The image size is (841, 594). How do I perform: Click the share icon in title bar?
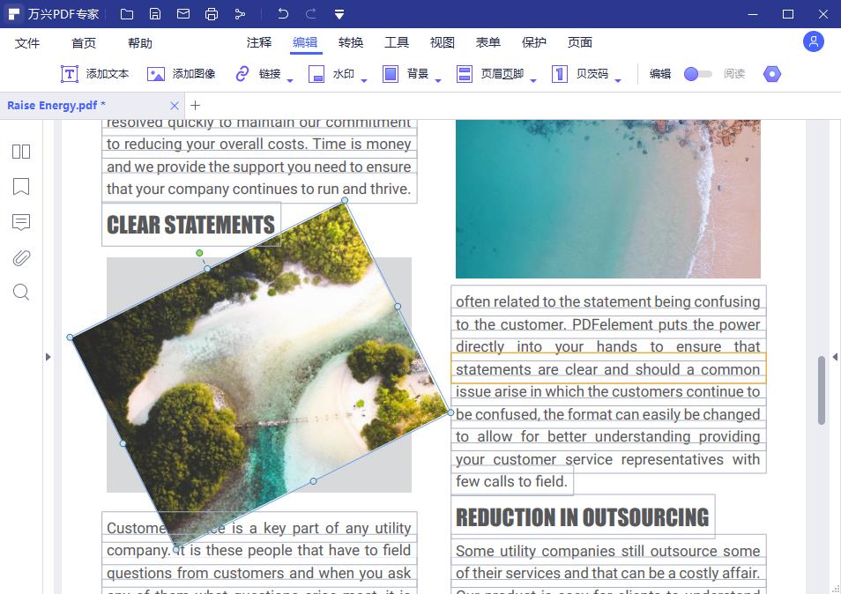(x=240, y=14)
